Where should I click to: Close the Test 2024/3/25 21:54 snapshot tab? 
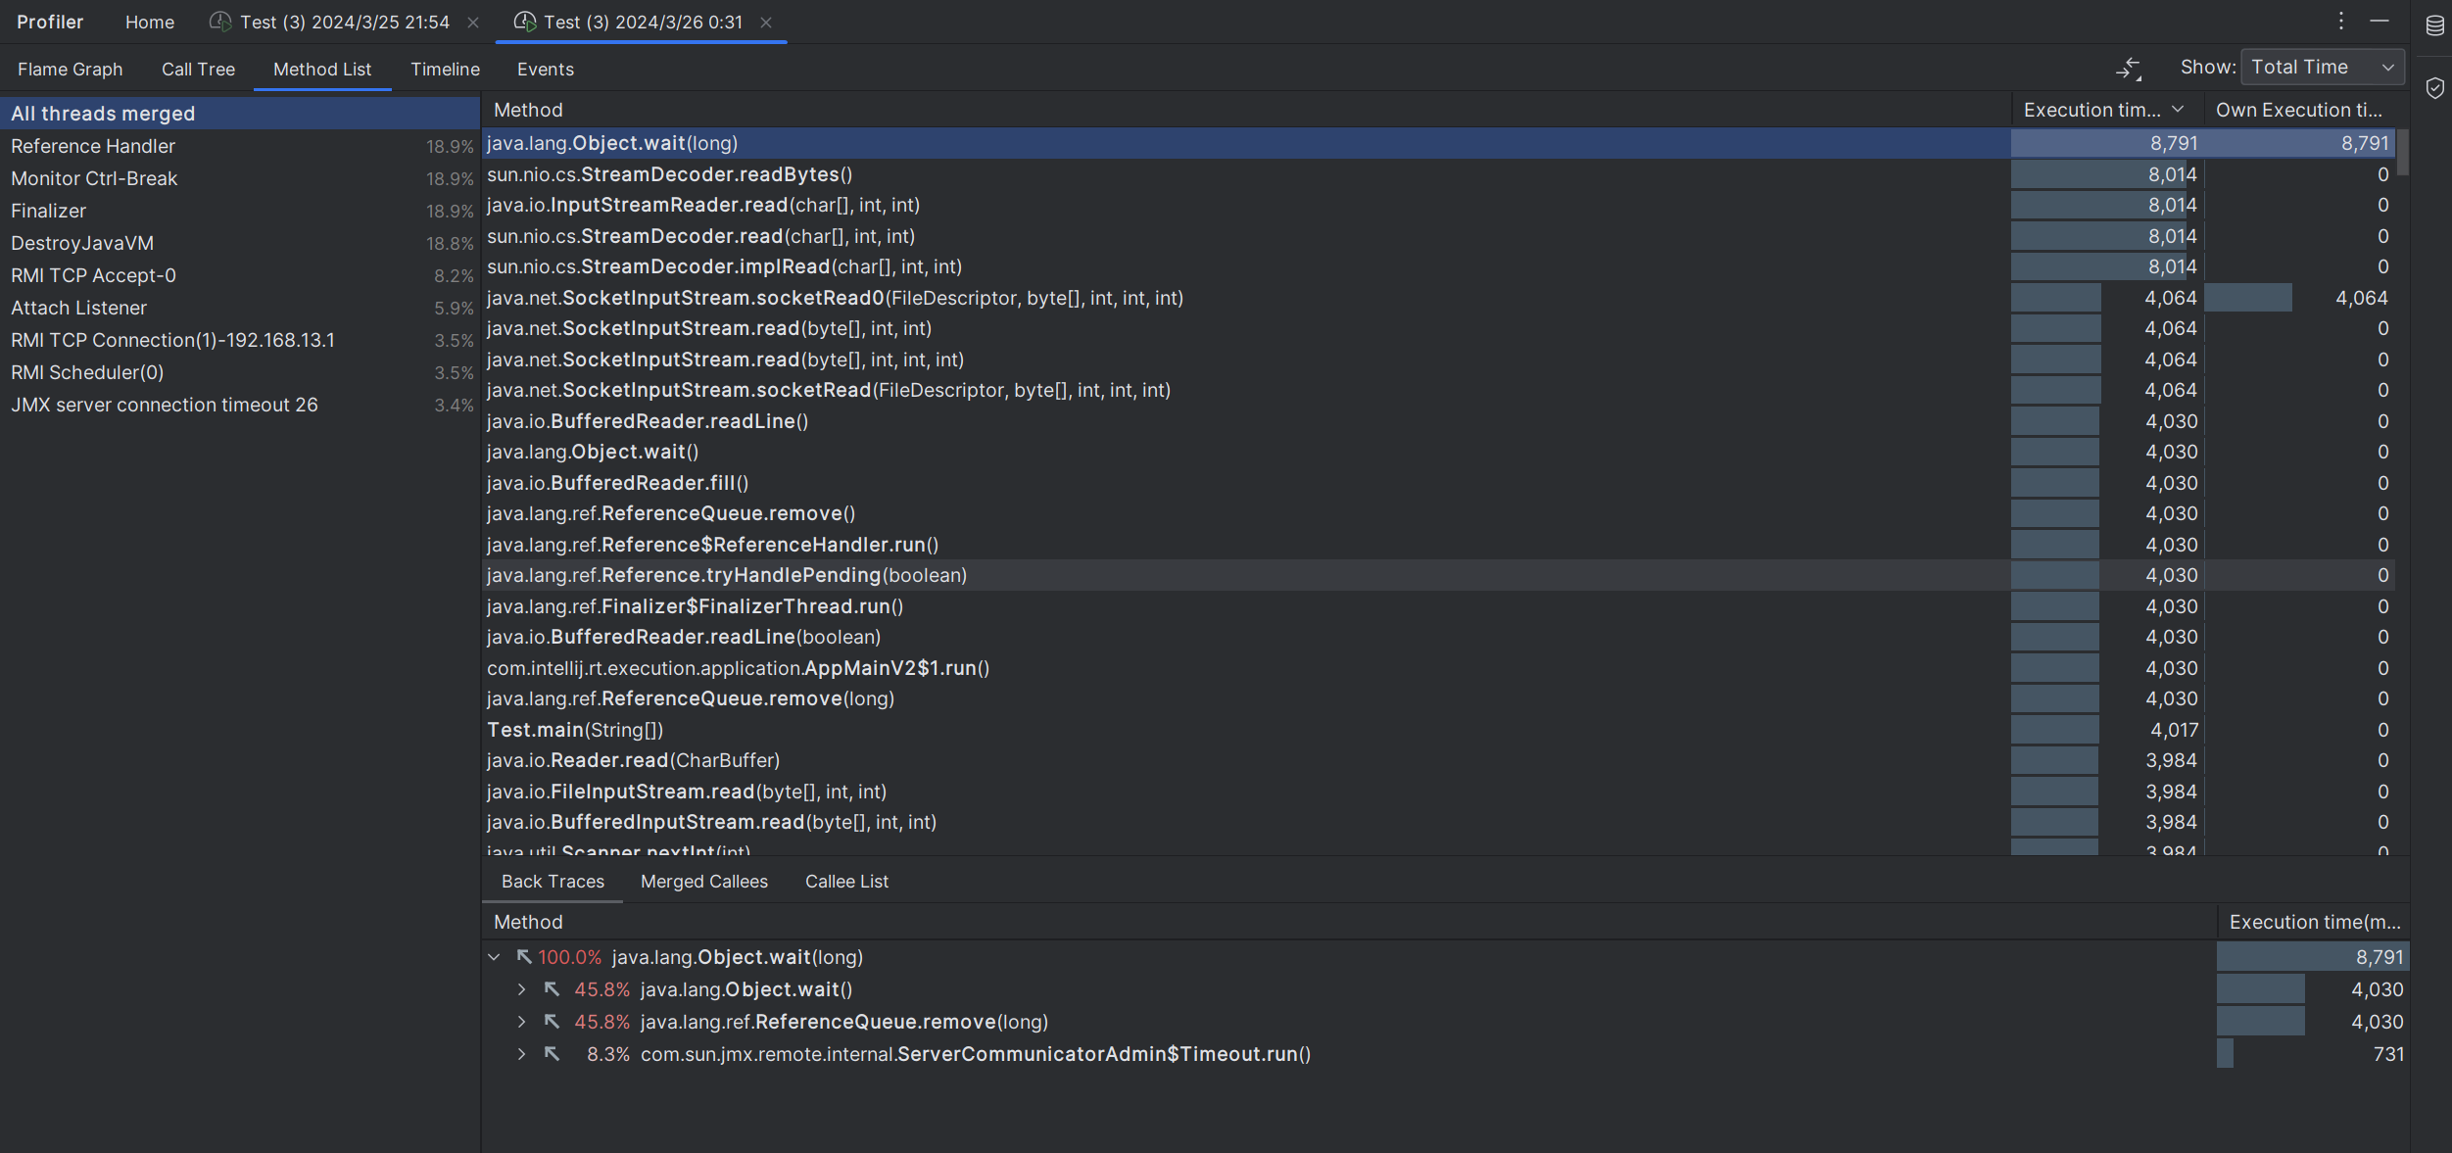click(x=473, y=23)
